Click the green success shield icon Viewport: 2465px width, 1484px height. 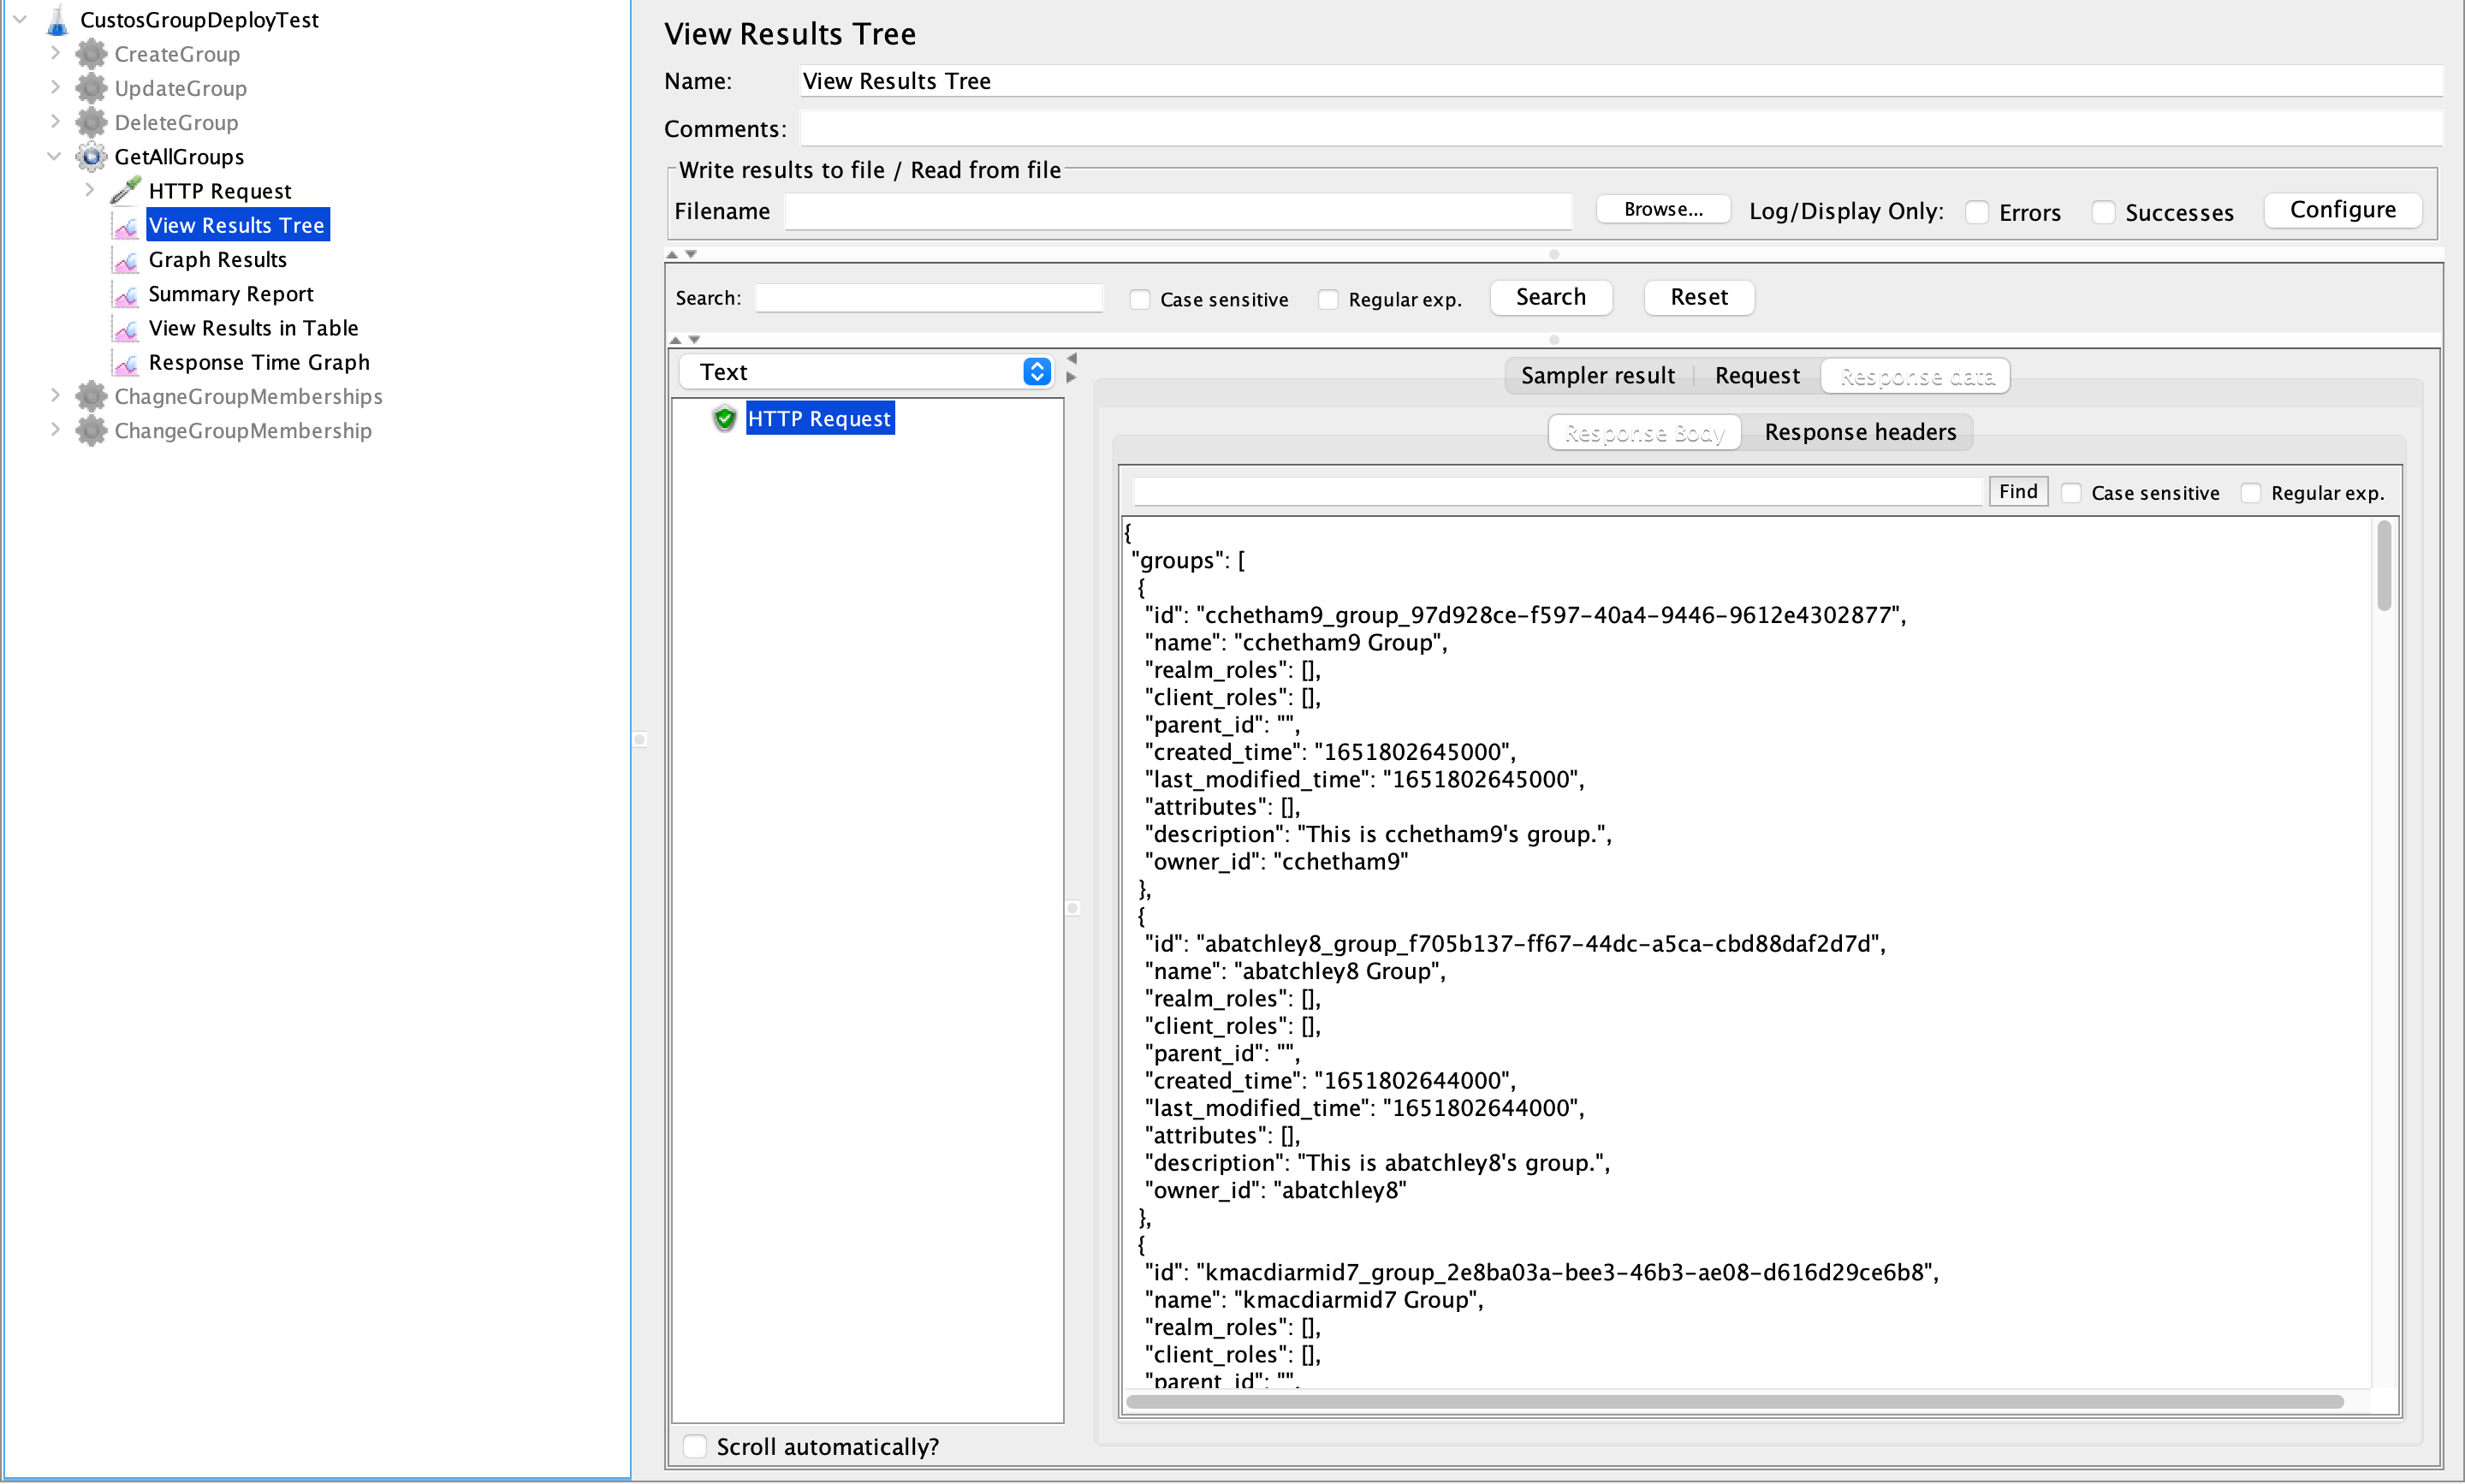(725, 419)
